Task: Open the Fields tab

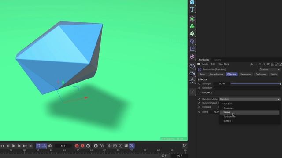Action: pos(274,74)
